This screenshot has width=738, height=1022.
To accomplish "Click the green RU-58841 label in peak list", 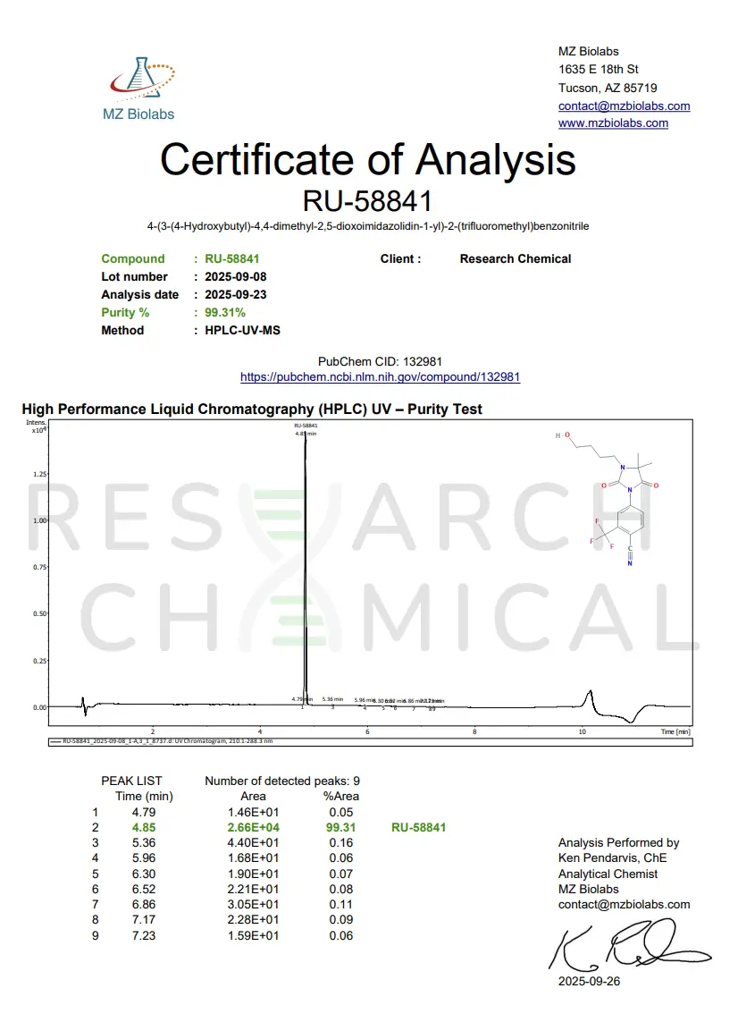I will (x=418, y=827).
